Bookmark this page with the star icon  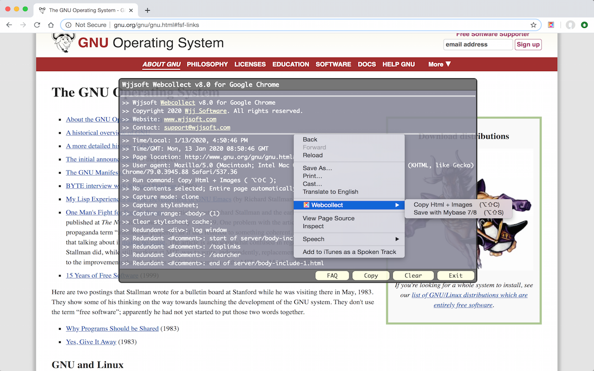pyautogui.click(x=533, y=25)
